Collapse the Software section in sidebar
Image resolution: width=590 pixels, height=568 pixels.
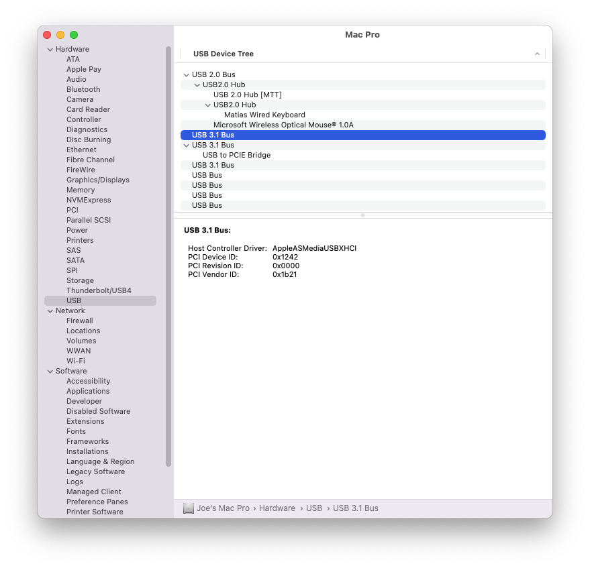[50, 371]
